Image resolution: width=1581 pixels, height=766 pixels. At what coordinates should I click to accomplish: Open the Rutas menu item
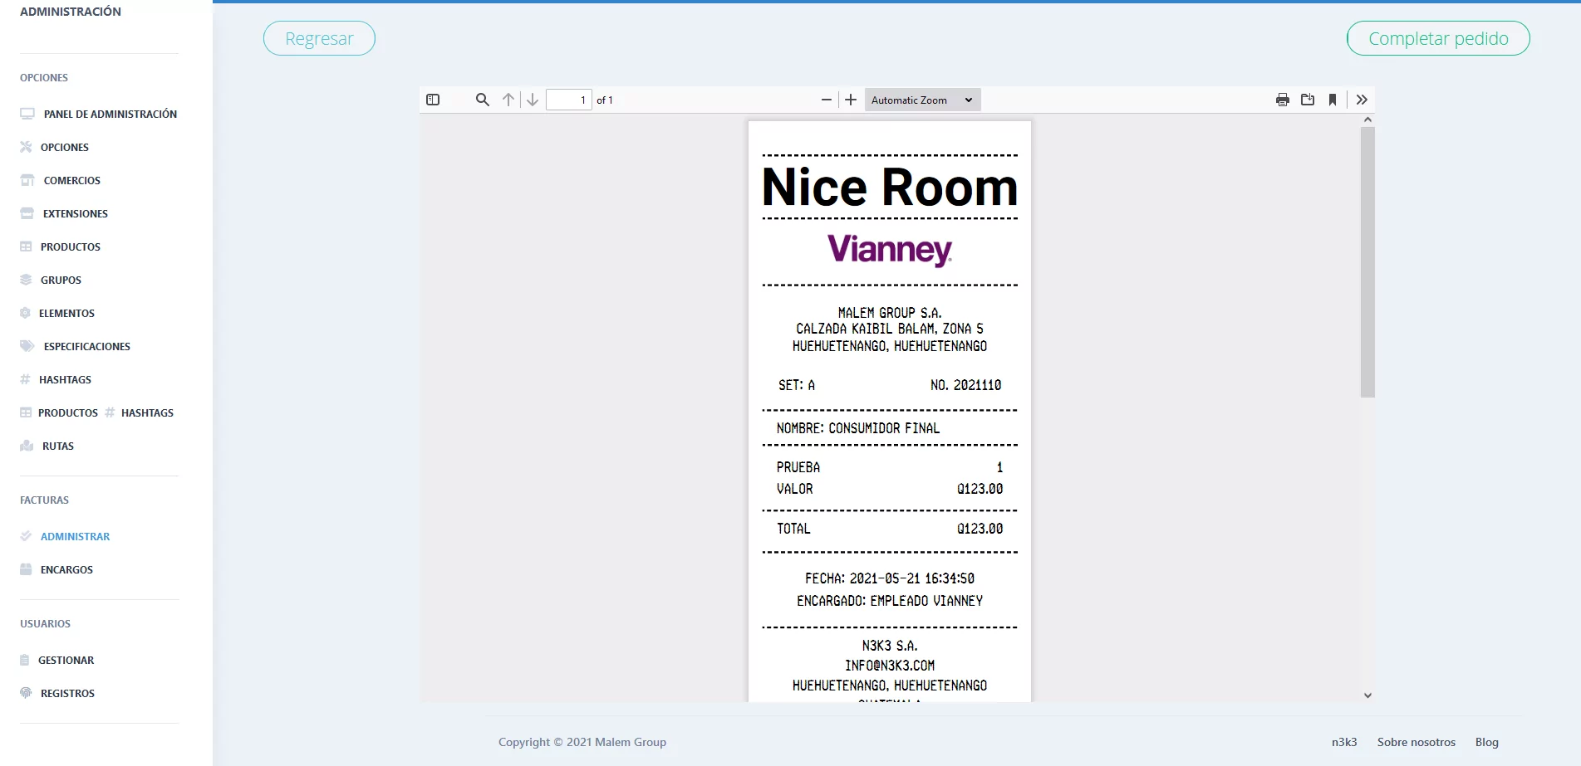[58, 446]
